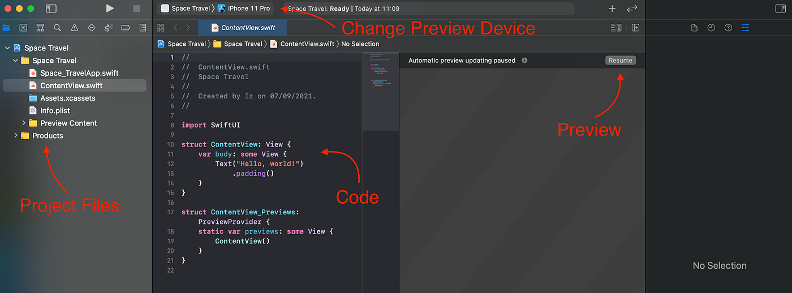Select the Products folder row
792x293 pixels.
pyautogui.click(x=74, y=135)
